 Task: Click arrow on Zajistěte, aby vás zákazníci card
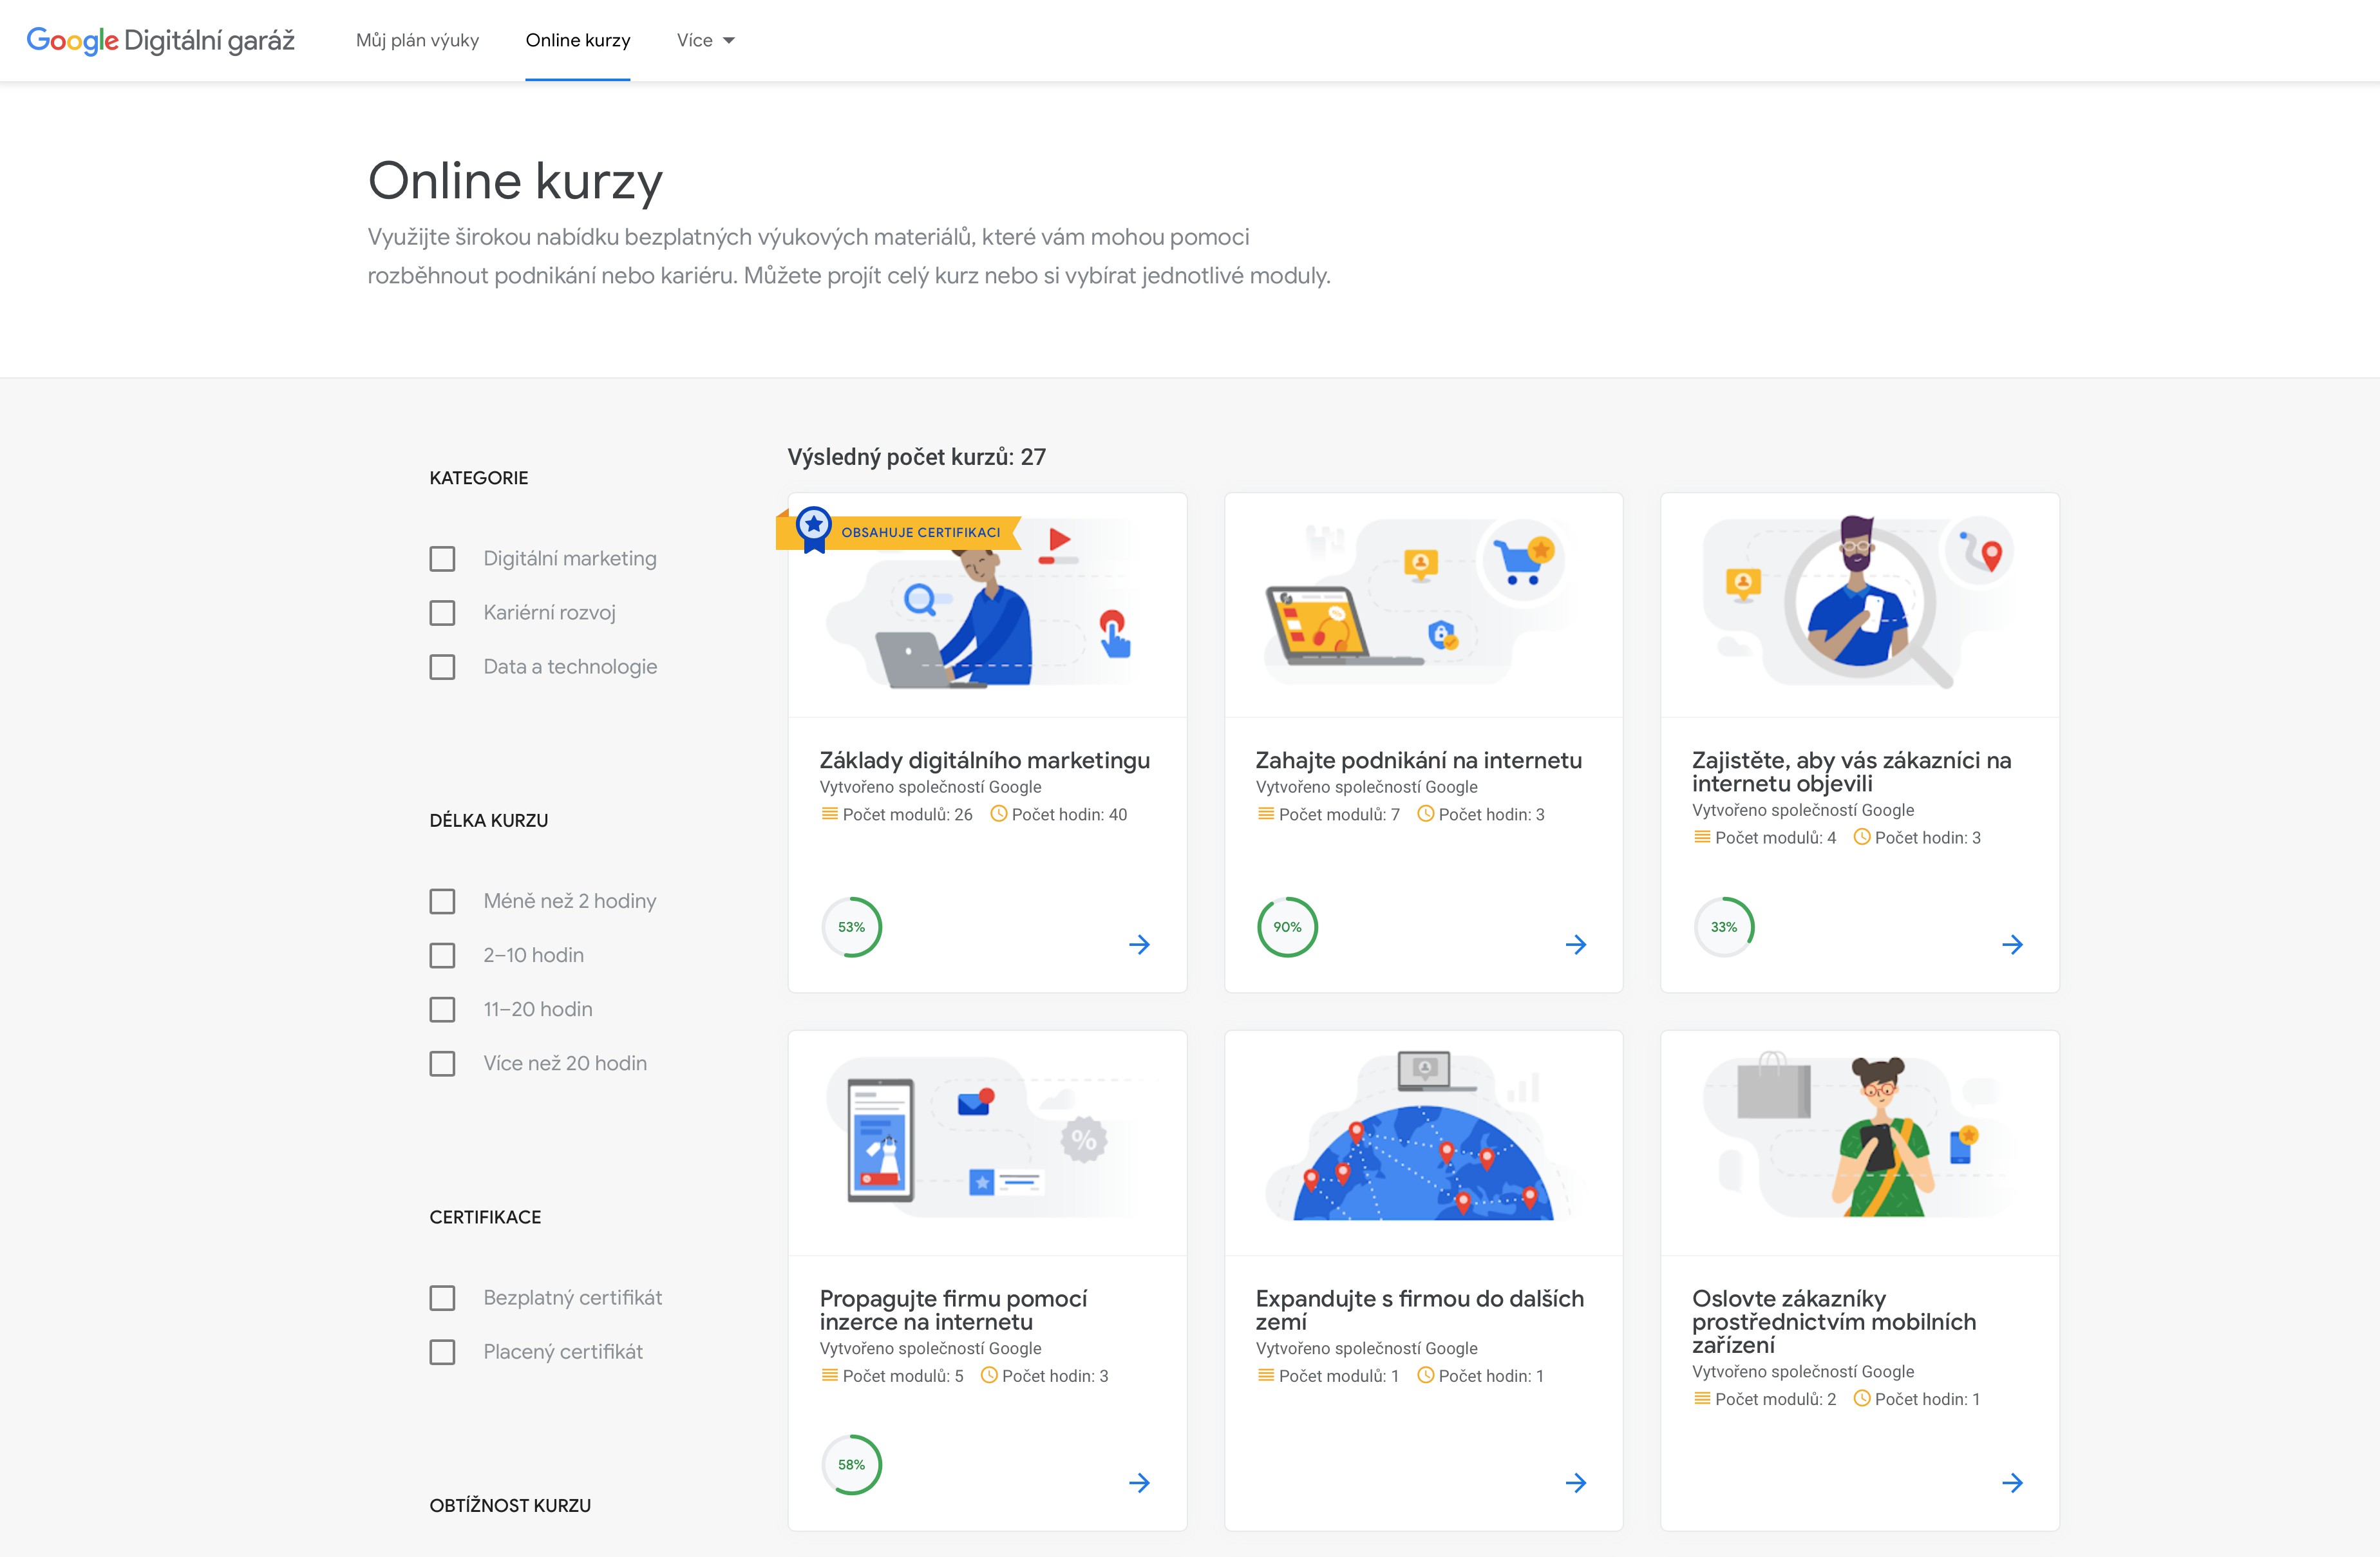pyautogui.click(x=2012, y=944)
